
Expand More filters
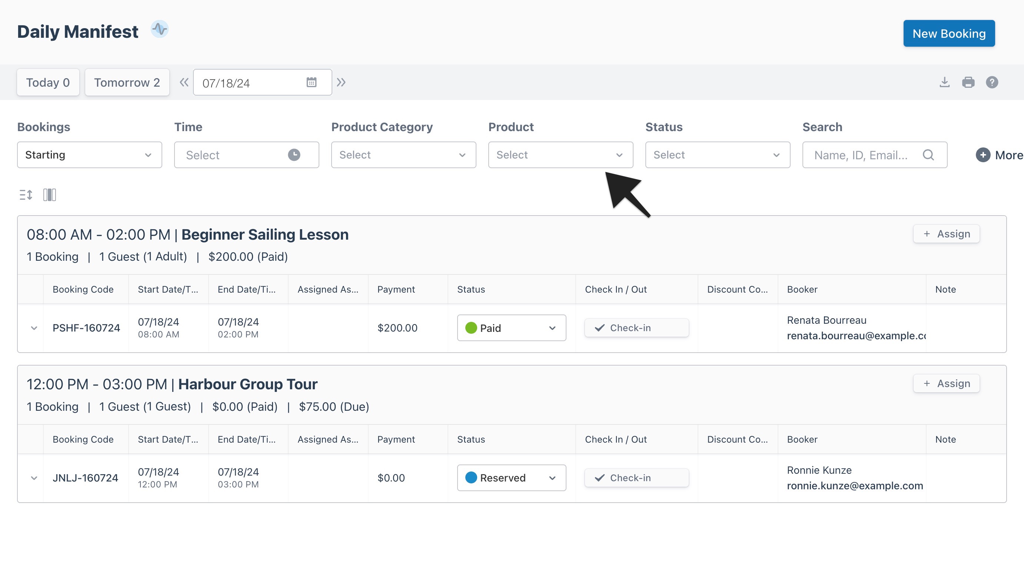click(999, 154)
